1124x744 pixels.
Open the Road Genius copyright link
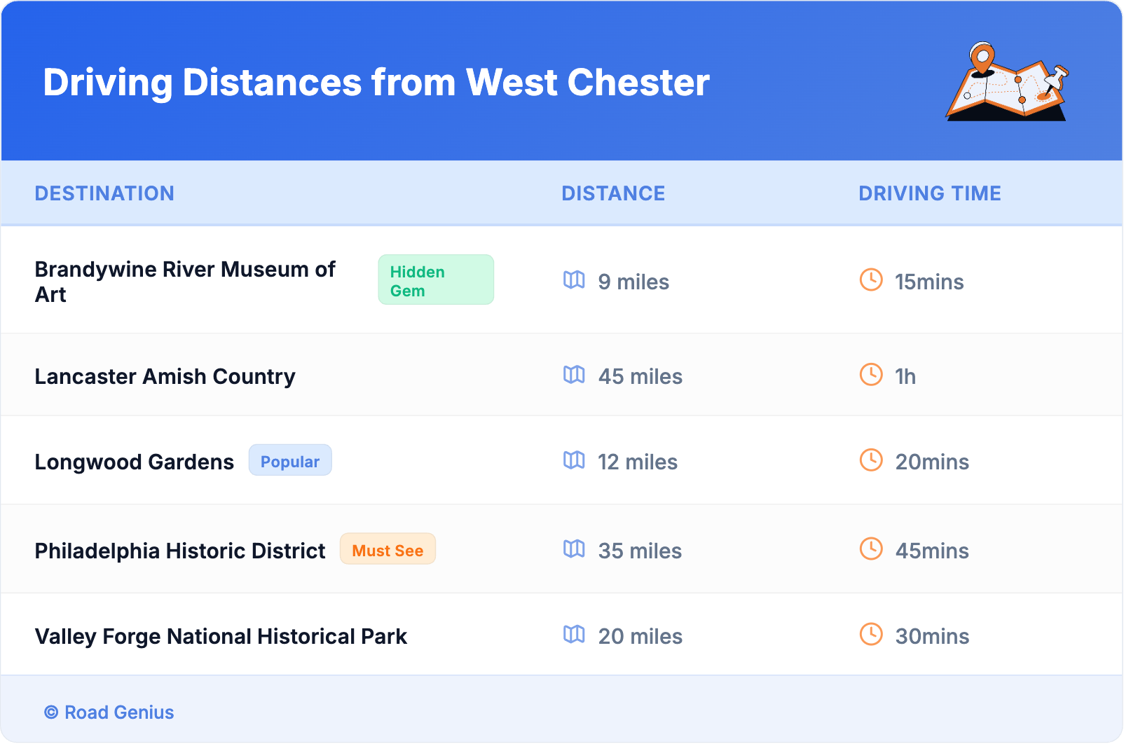pyautogui.click(x=110, y=712)
